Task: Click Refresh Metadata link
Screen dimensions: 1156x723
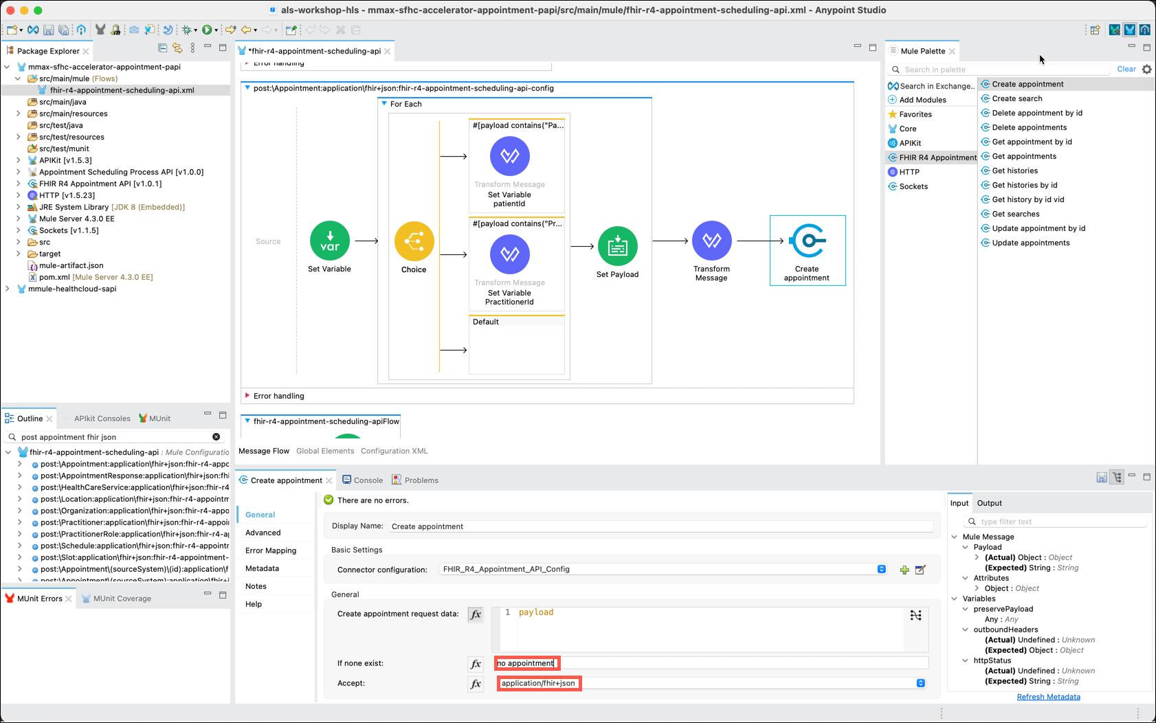Action: [x=1049, y=697]
